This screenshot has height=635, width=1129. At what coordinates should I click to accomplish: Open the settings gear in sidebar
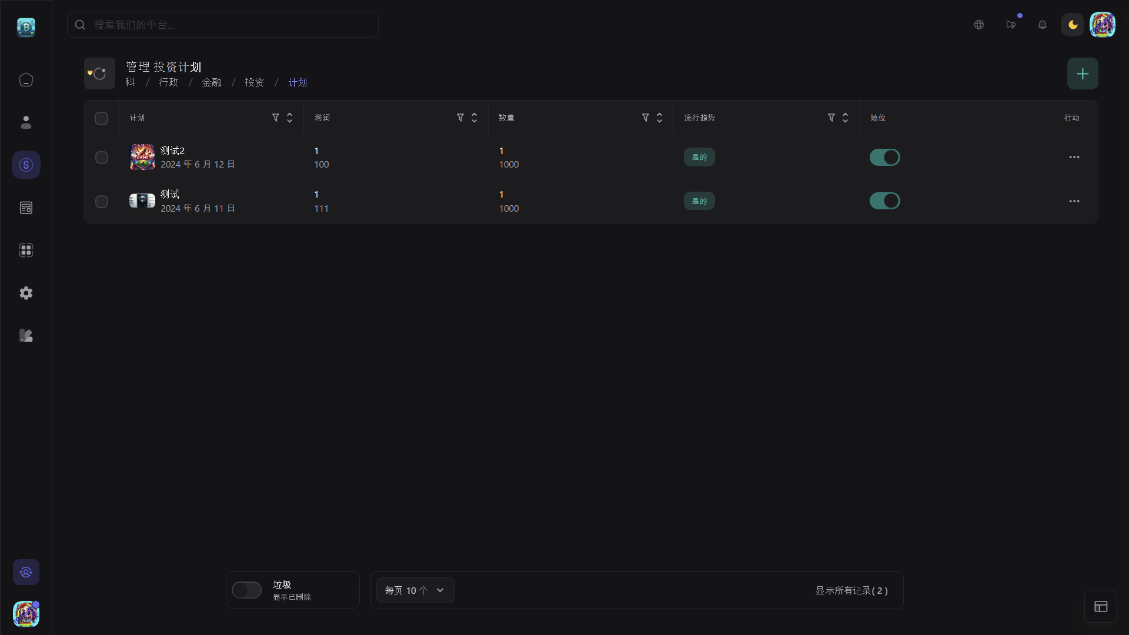pyautogui.click(x=26, y=293)
